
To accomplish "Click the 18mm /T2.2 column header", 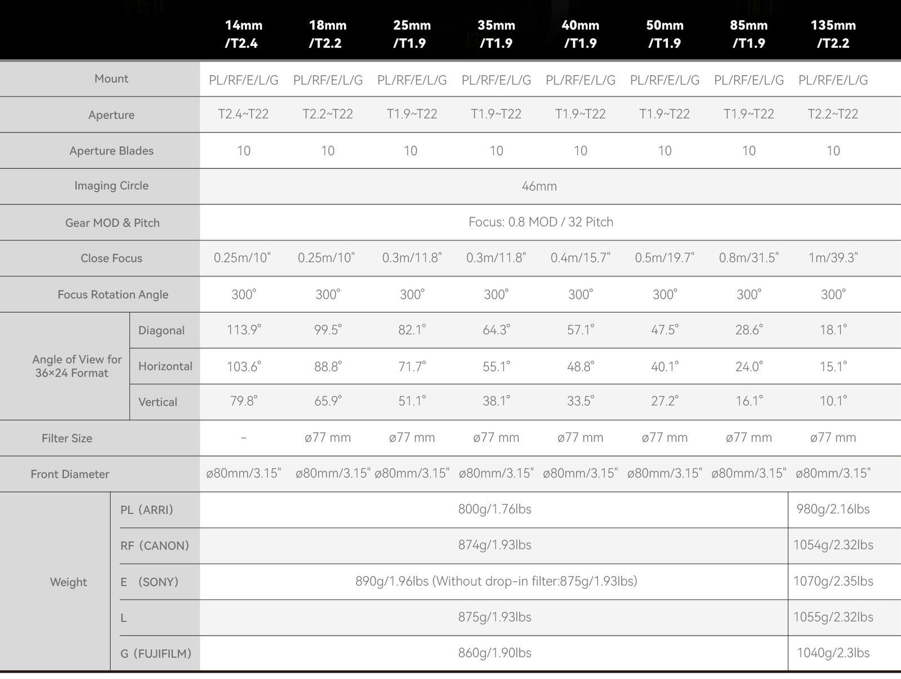I will [327, 34].
